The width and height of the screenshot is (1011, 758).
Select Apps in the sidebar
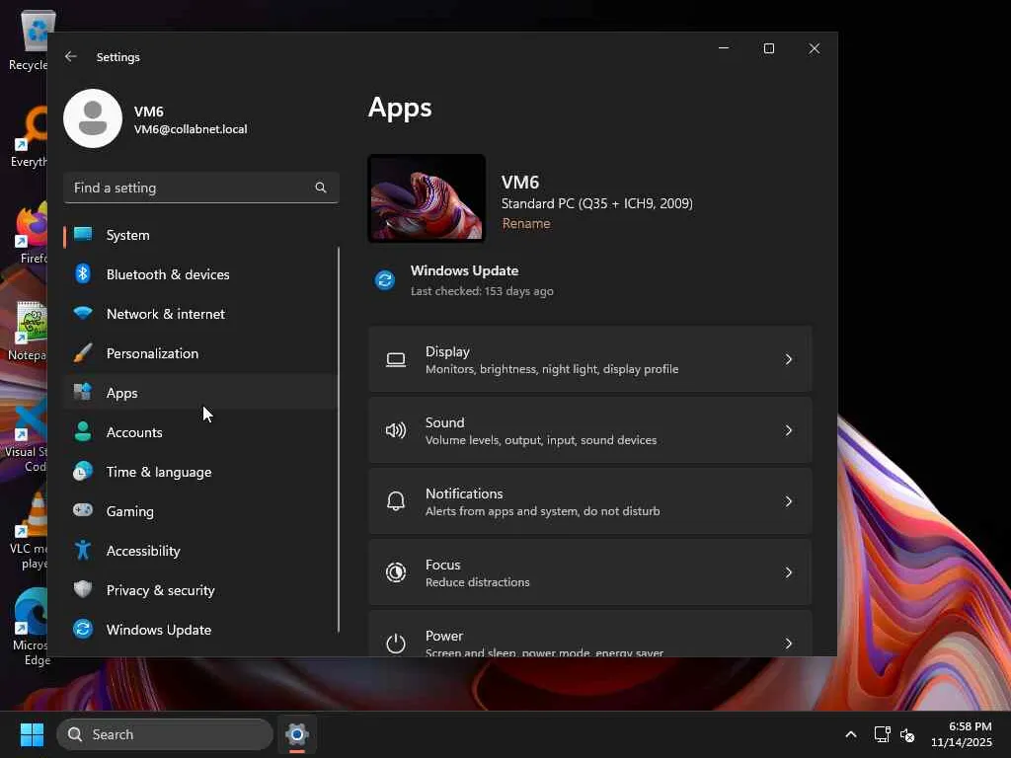[x=122, y=393]
